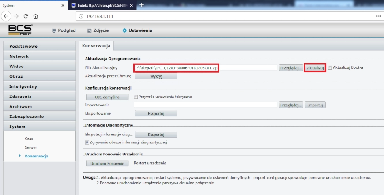Click the Importowanie file path field

point(205,105)
